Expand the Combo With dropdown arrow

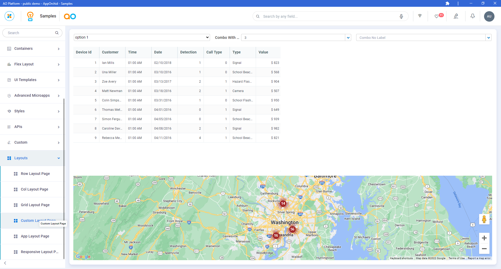pos(348,38)
